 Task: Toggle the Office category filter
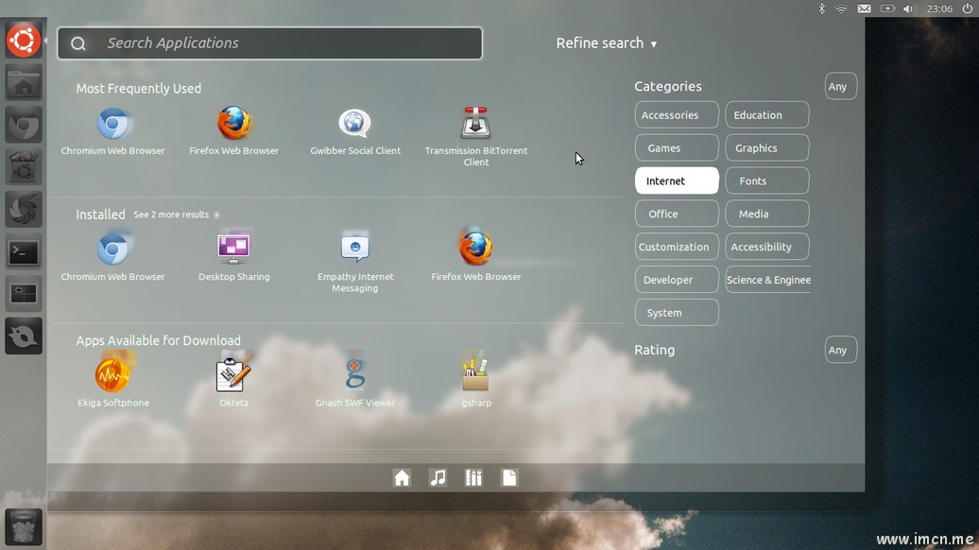point(677,215)
